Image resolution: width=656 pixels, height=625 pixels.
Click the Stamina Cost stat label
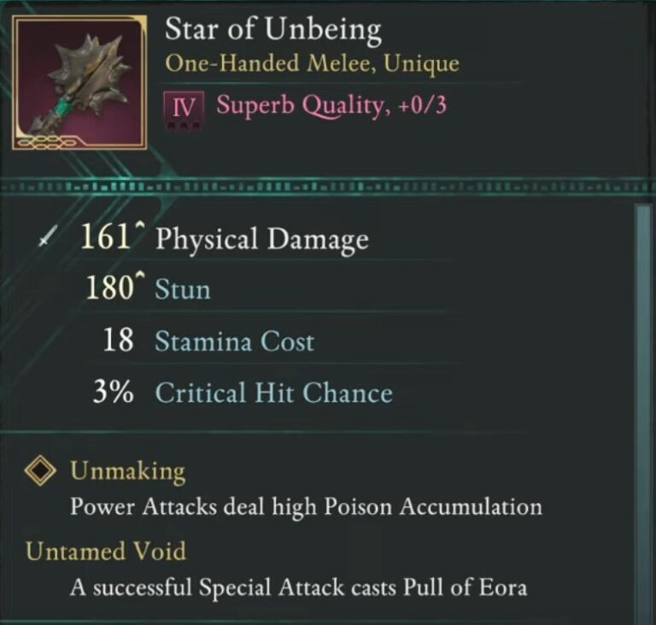pos(234,342)
